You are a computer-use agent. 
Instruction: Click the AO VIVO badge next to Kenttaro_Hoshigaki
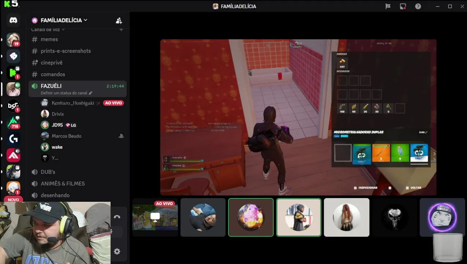[113, 103]
